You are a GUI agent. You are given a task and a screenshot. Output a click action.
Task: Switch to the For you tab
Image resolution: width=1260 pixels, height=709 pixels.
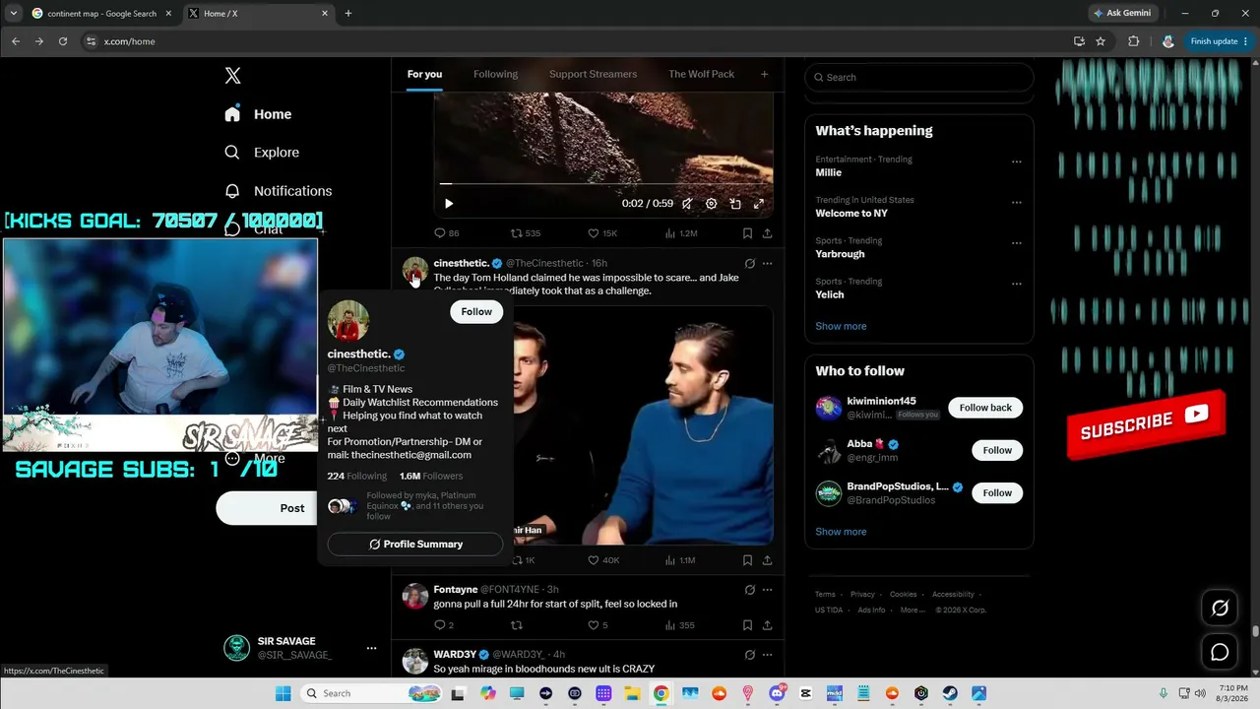[424, 74]
